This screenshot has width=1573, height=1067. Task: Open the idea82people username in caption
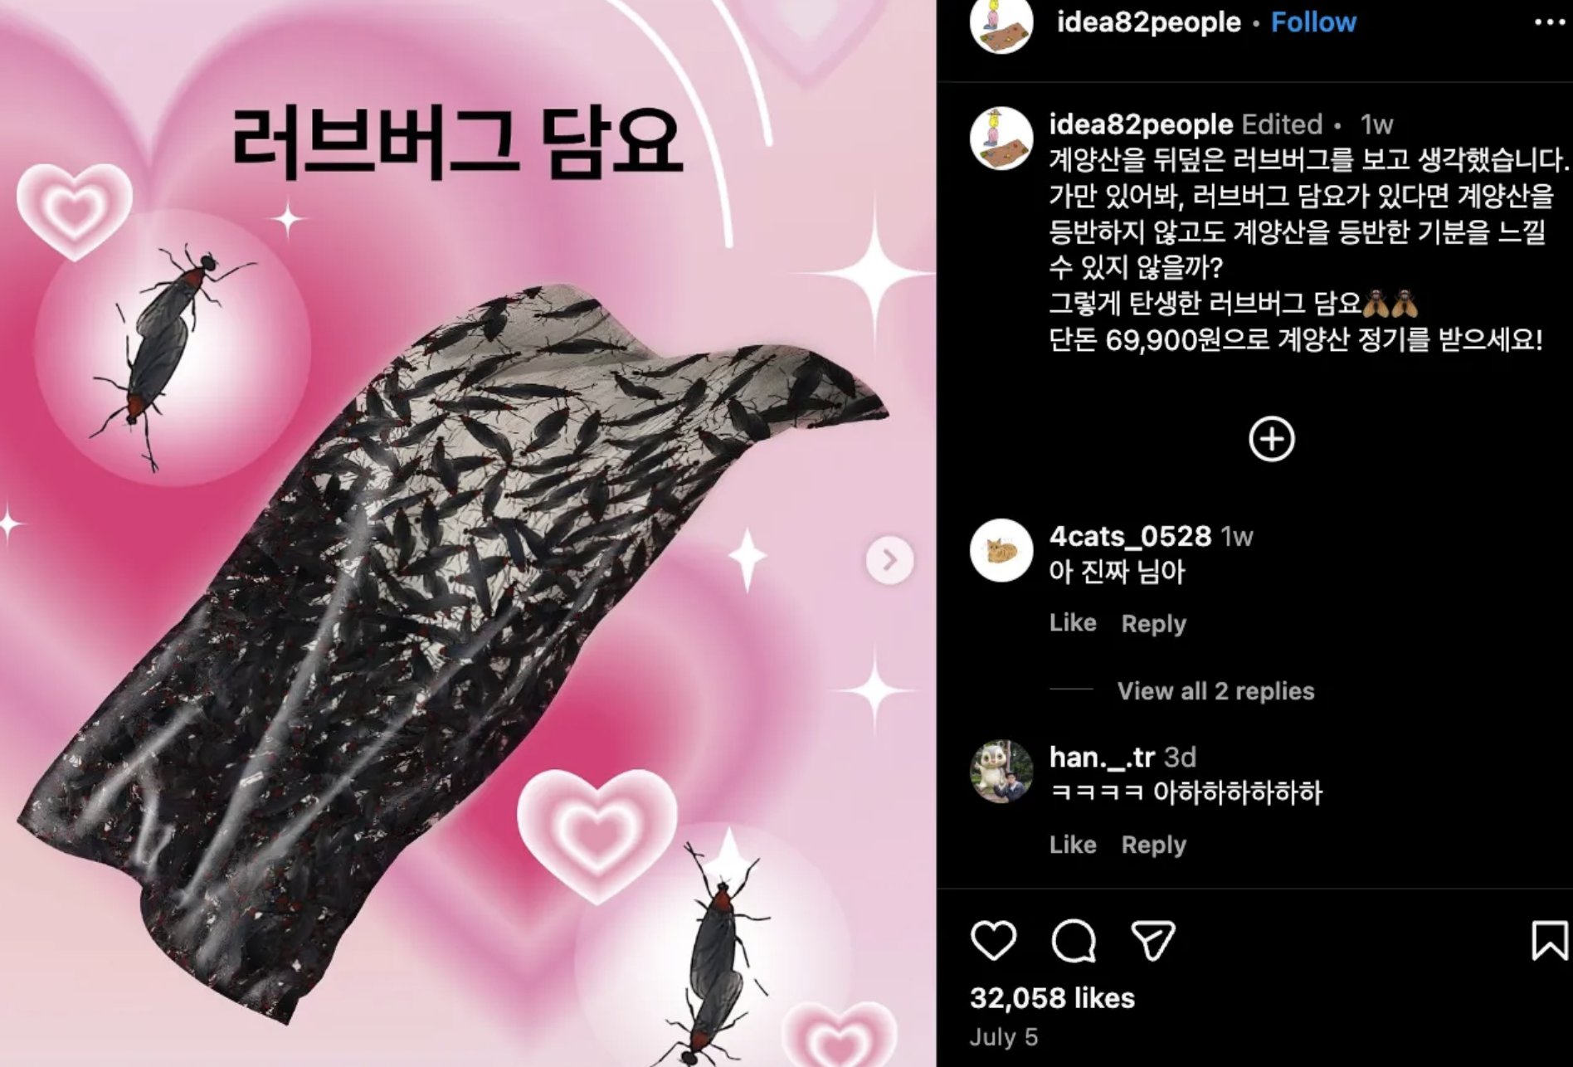[x=1141, y=124]
